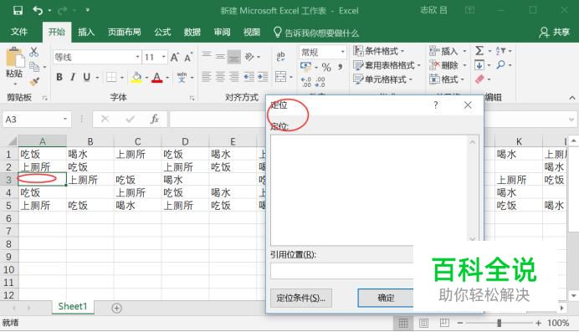Switch to the 审阅 tab
The image size is (579, 332).
[x=222, y=32]
